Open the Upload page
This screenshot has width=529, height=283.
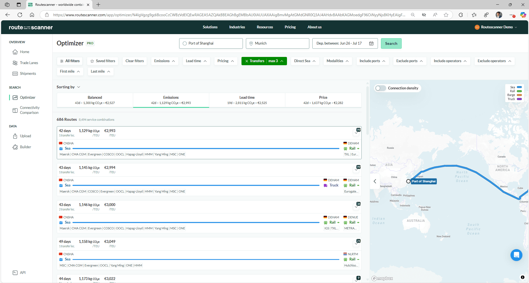click(x=22, y=136)
